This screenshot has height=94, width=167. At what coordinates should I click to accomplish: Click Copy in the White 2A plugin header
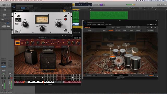pyautogui.click(x=28, y=8)
